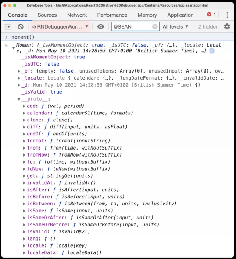Screen dimensions: 236x259
Task: Expand the isAfter function entry
Action: tap(24, 190)
